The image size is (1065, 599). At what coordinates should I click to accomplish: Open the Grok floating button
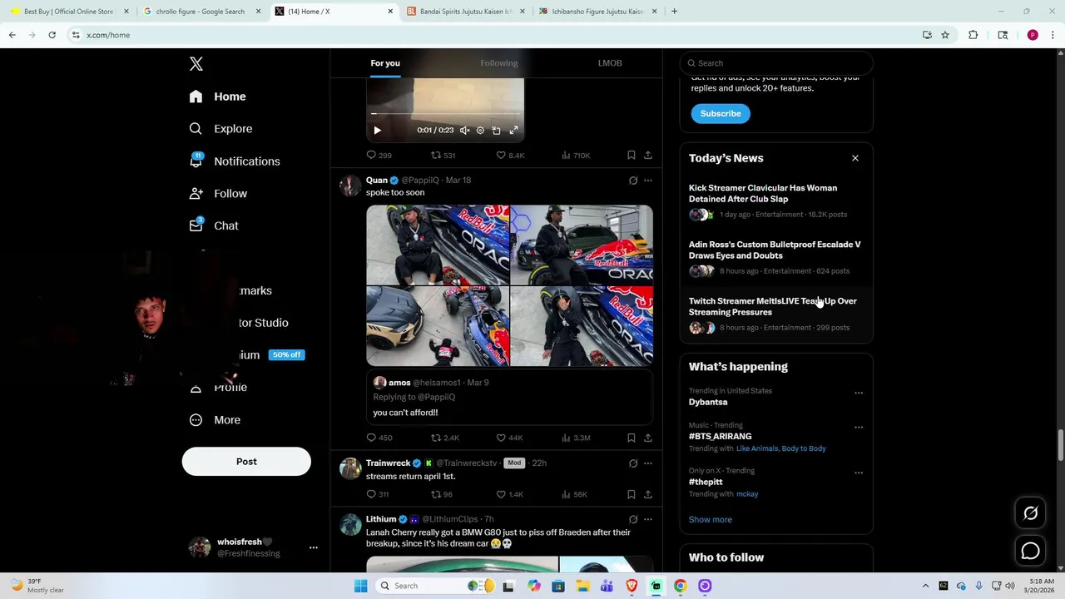(1031, 514)
